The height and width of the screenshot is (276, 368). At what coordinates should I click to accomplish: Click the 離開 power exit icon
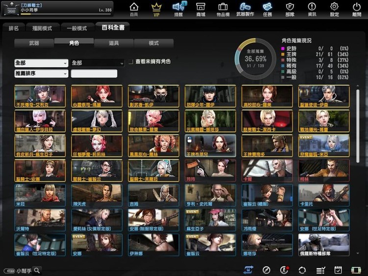click(x=357, y=9)
